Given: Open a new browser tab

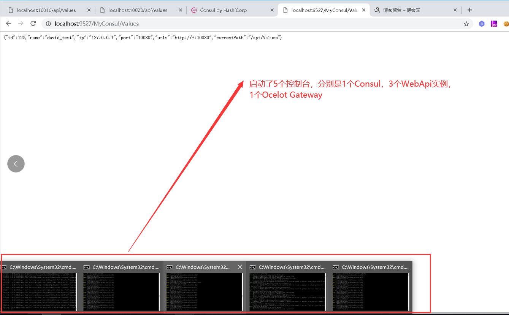Looking at the screenshot, I should (470, 10).
